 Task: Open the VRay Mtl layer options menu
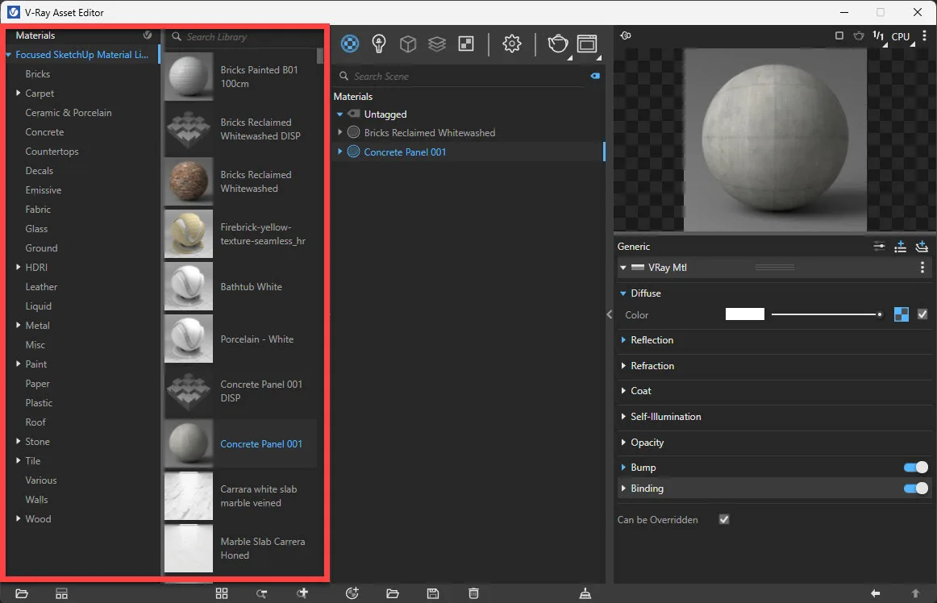(922, 267)
